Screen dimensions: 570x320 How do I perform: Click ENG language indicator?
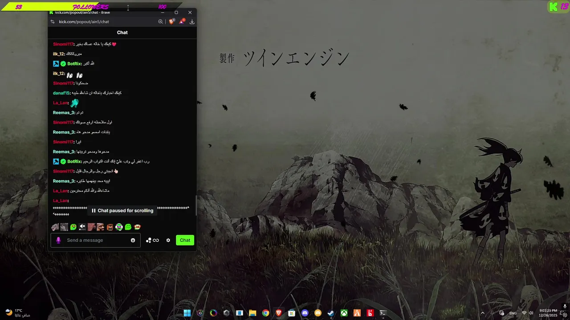513,313
